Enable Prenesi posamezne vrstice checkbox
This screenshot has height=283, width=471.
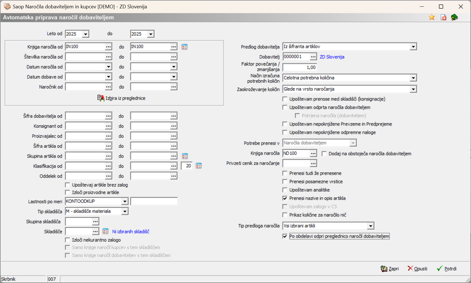coord(285,182)
